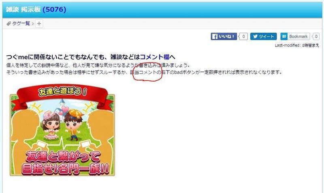Click the tag icon beside タグ一覧

click(x=9, y=24)
